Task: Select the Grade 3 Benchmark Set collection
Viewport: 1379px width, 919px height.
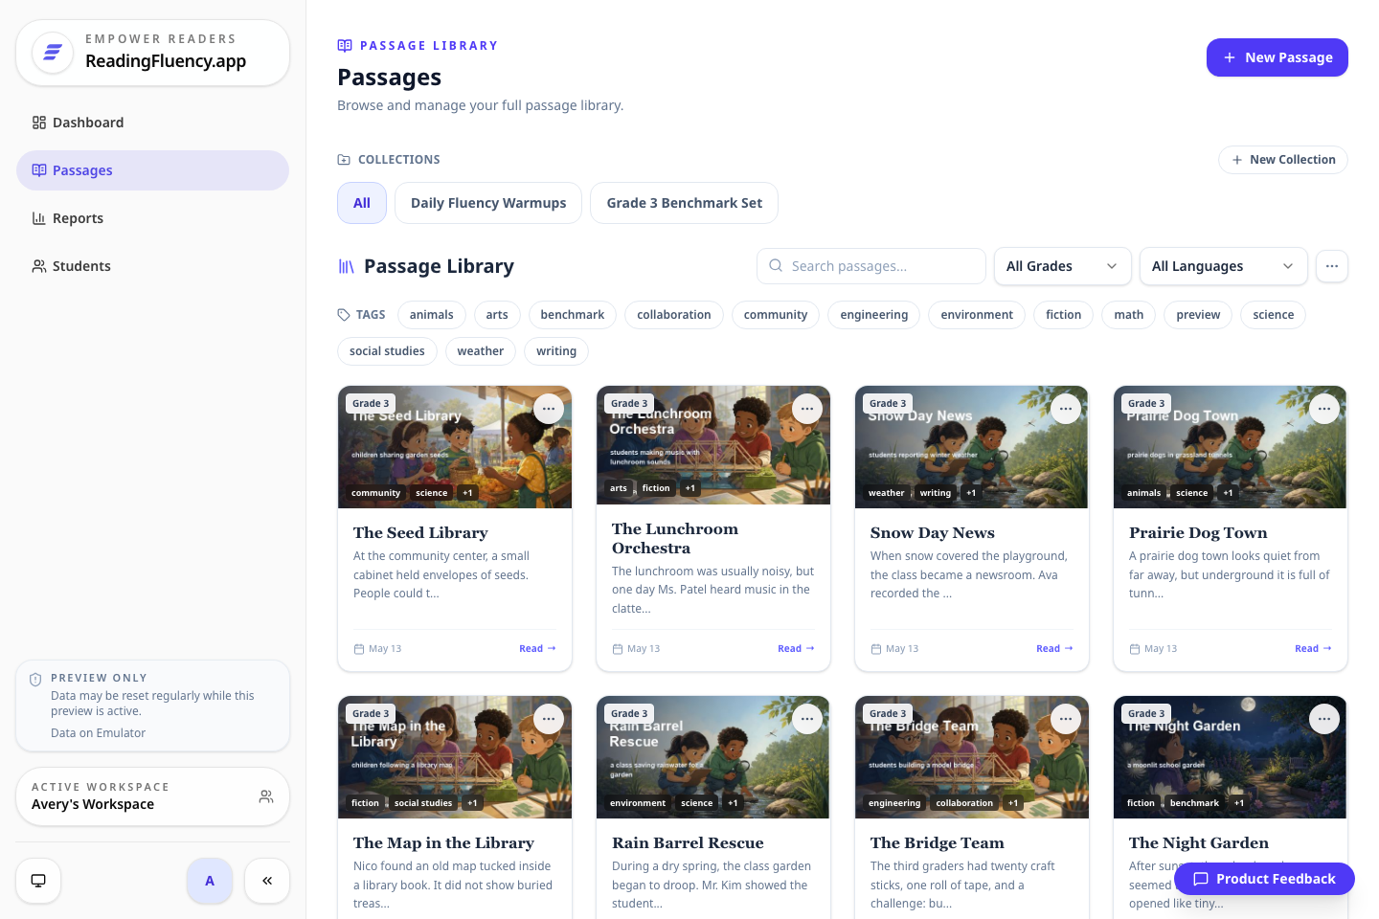Action: pos(685,203)
